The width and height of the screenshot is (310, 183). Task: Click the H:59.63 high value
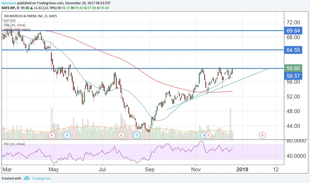click(x=77, y=8)
